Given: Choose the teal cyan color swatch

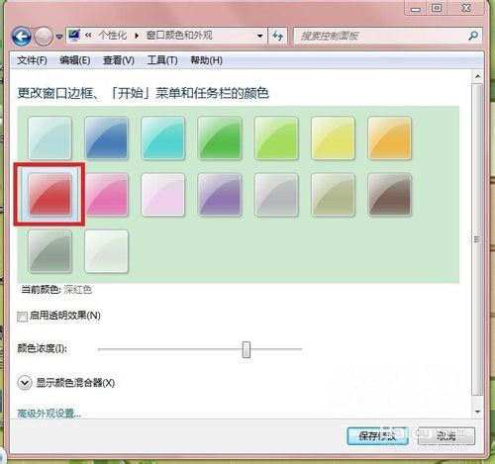Looking at the screenshot, I should 163,138.
